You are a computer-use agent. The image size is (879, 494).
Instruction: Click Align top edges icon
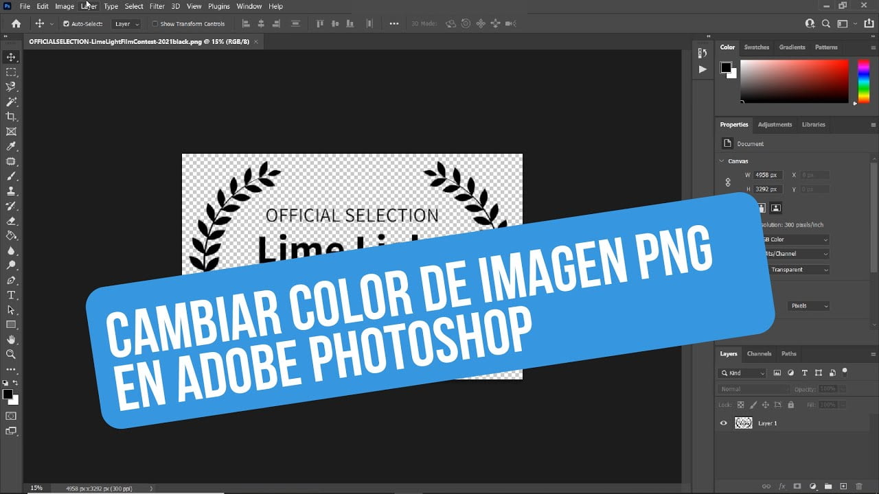click(x=319, y=23)
